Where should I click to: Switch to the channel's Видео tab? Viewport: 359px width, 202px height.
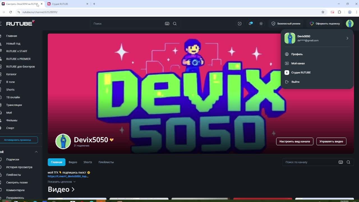(x=73, y=162)
